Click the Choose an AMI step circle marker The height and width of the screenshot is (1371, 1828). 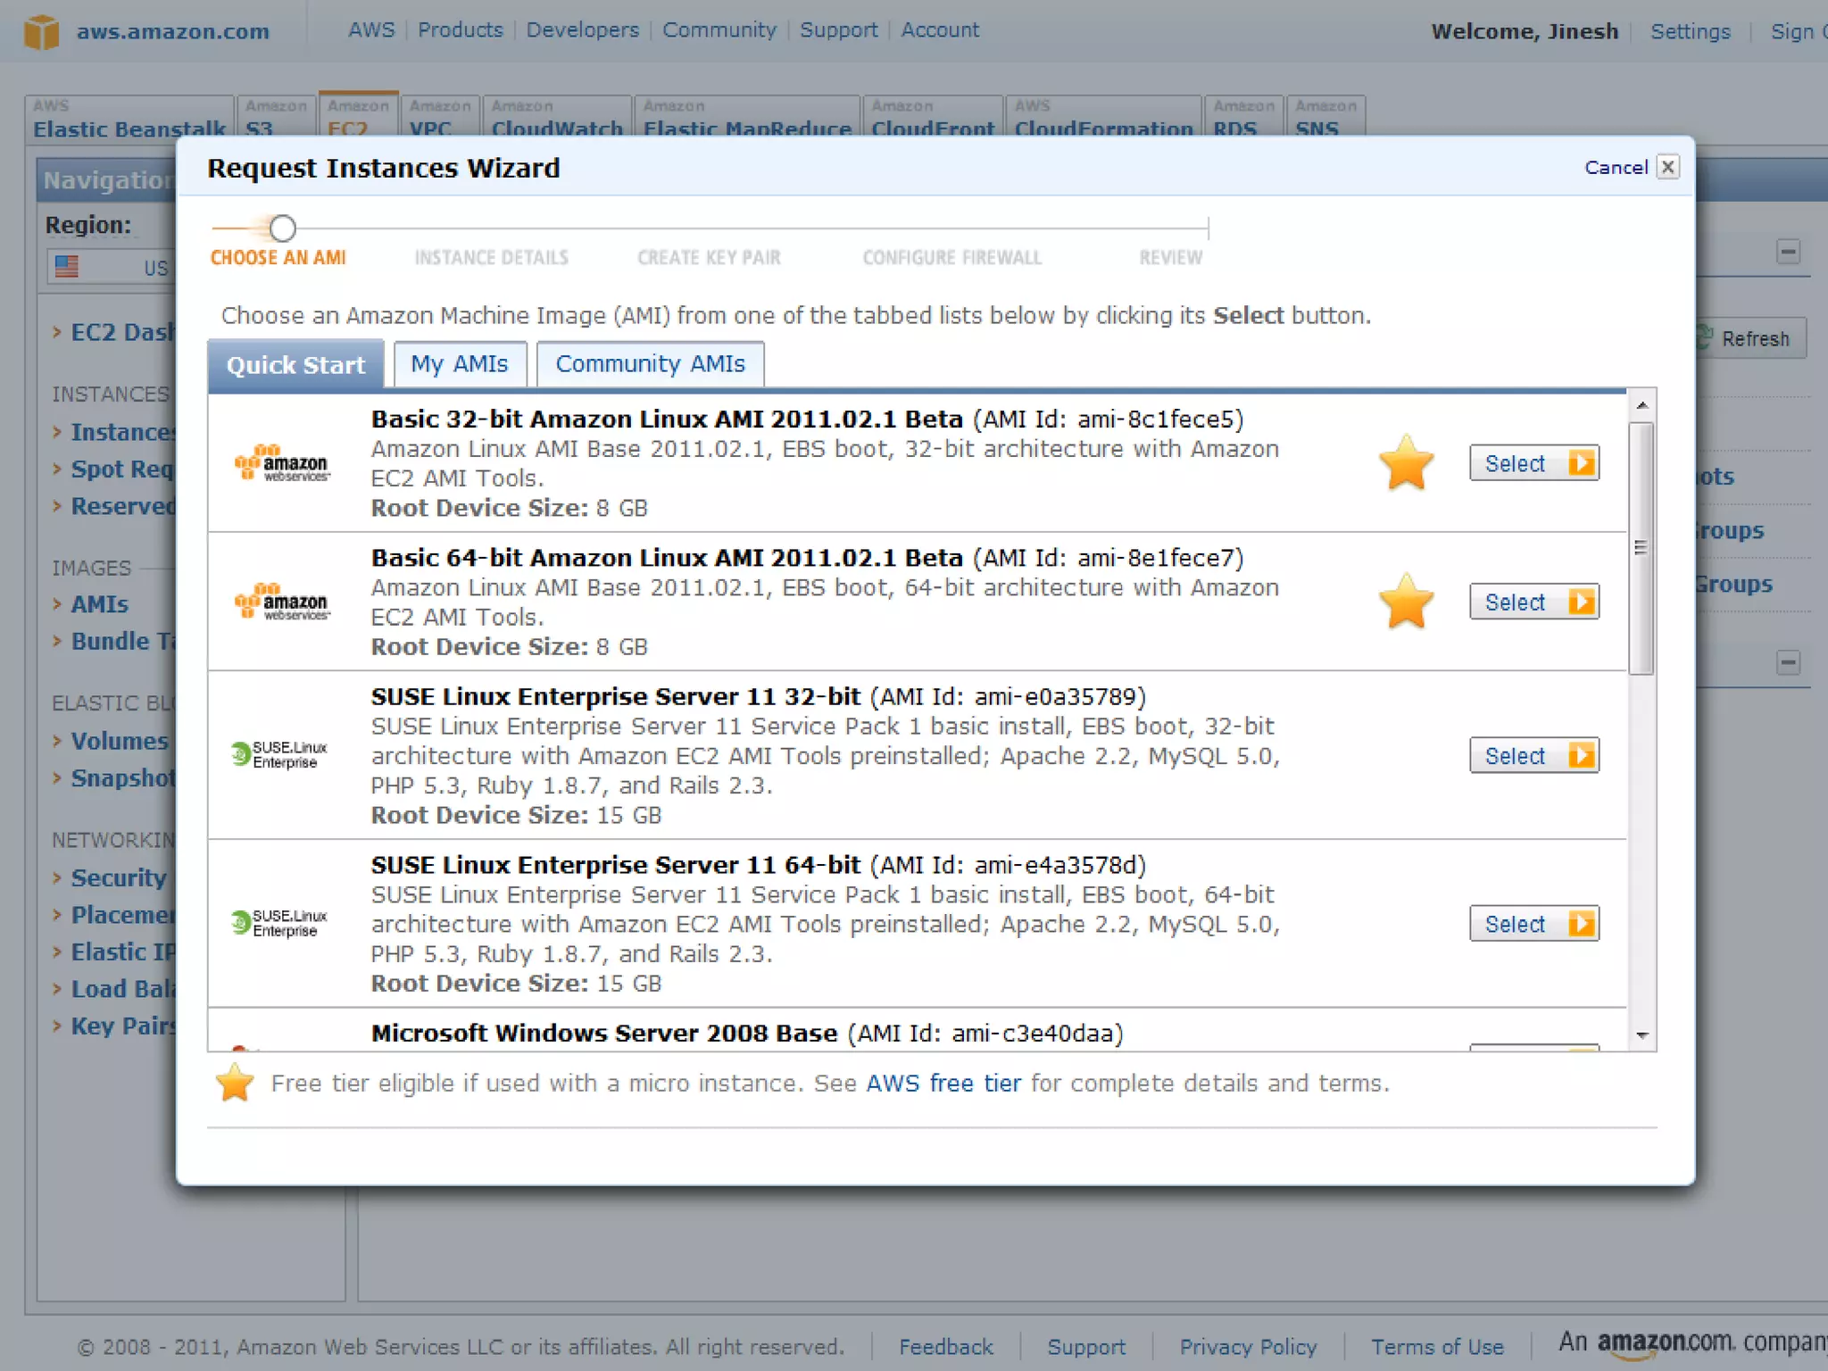point(282,228)
